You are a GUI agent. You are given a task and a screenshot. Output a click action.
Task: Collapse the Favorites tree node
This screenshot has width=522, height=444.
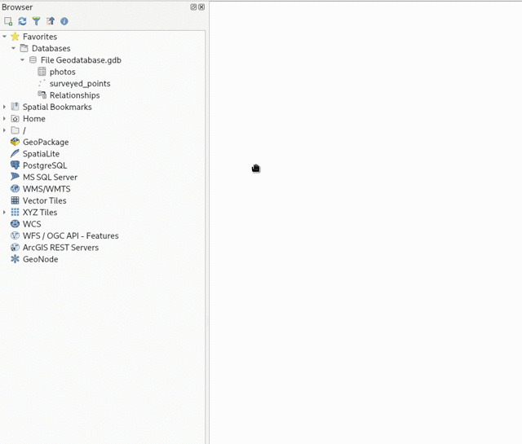tap(5, 37)
